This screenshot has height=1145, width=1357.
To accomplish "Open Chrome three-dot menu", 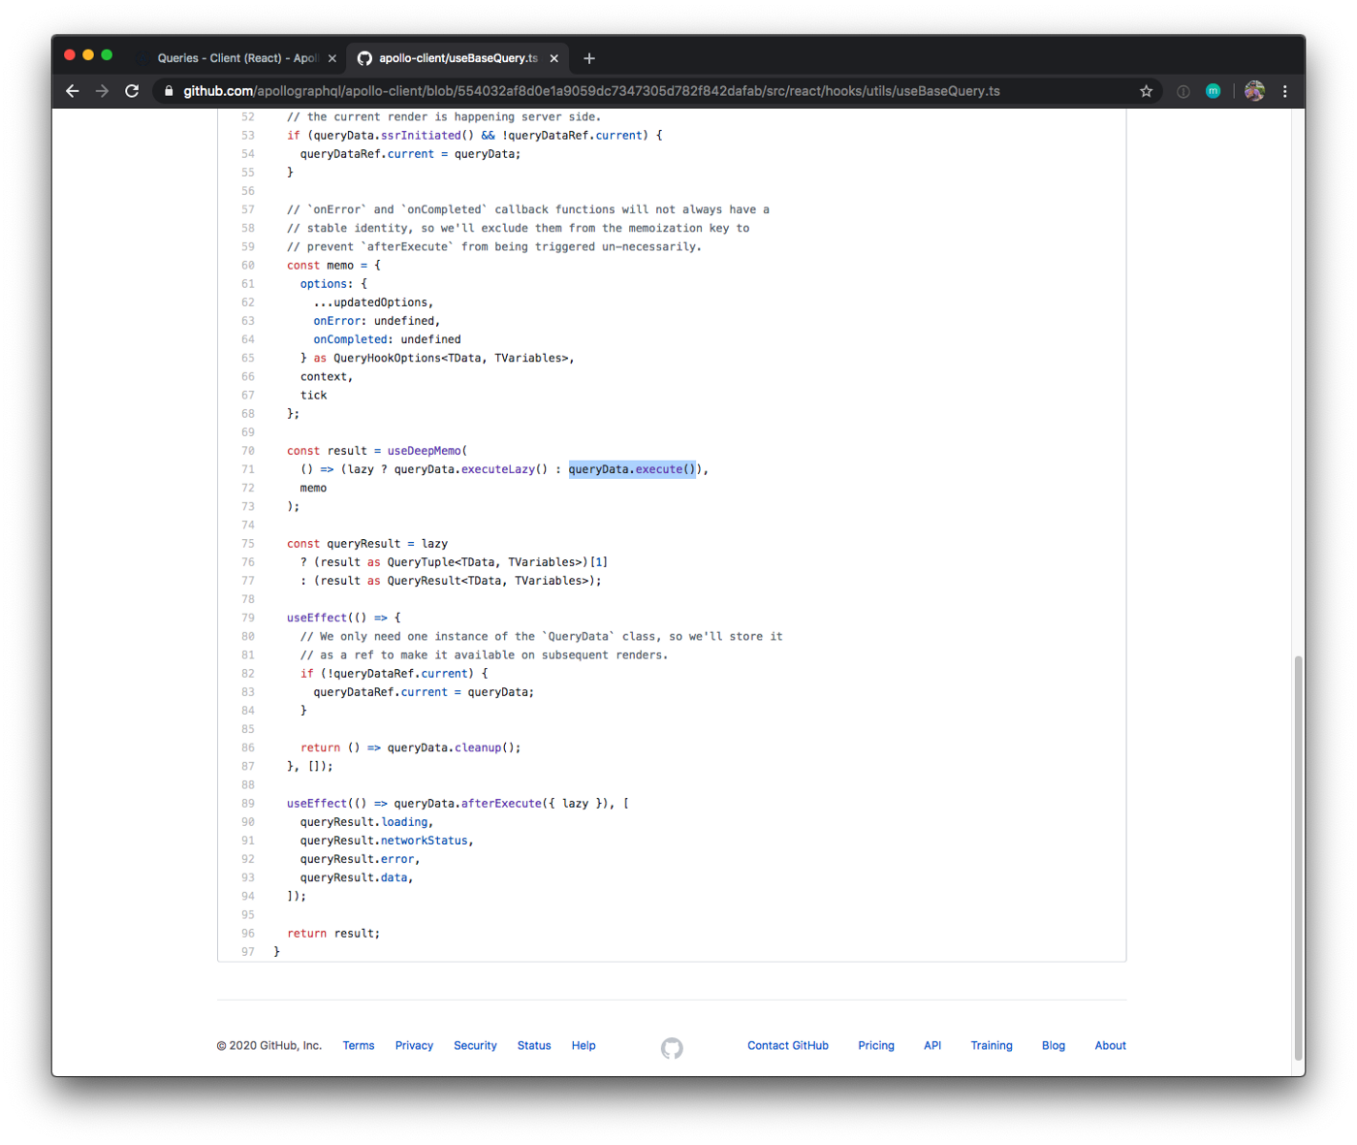I will tap(1285, 91).
